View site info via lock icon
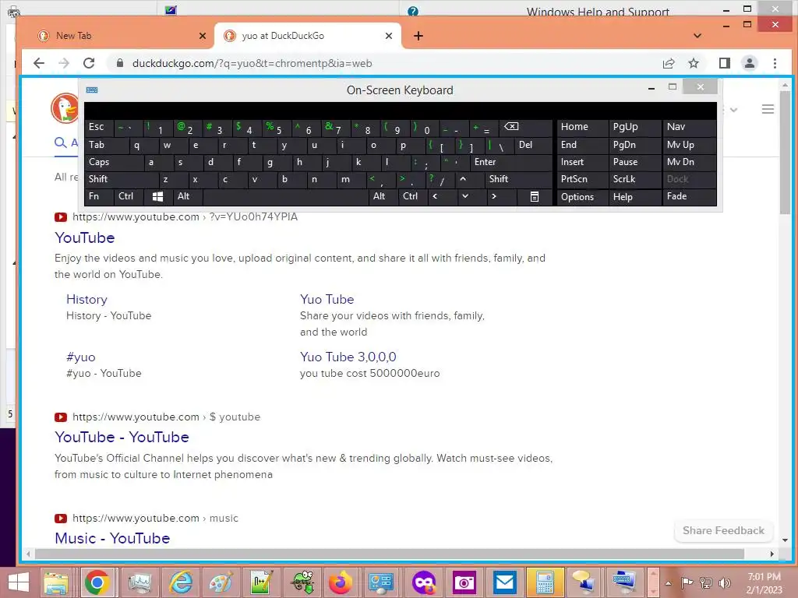The height and width of the screenshot is (598, 798). tap(119, 63)
